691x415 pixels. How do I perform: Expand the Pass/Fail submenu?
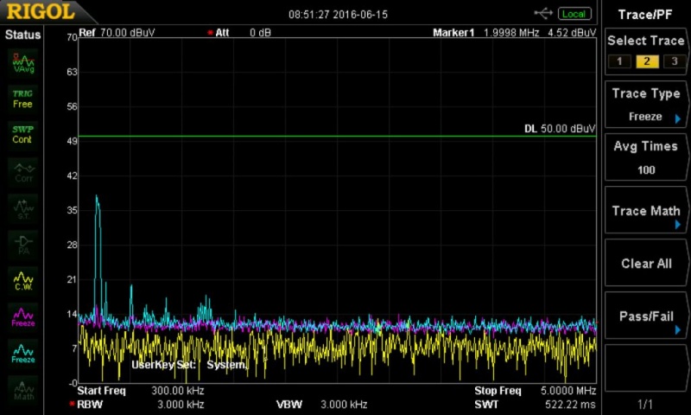[x=646, y=316]
